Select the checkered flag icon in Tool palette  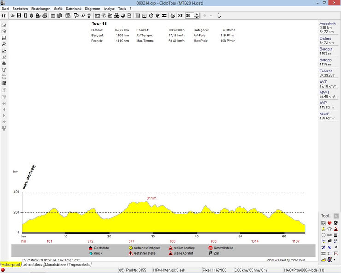[329, 241]
